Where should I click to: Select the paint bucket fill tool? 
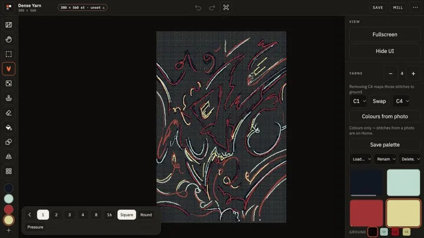click(x=9, y=127)
